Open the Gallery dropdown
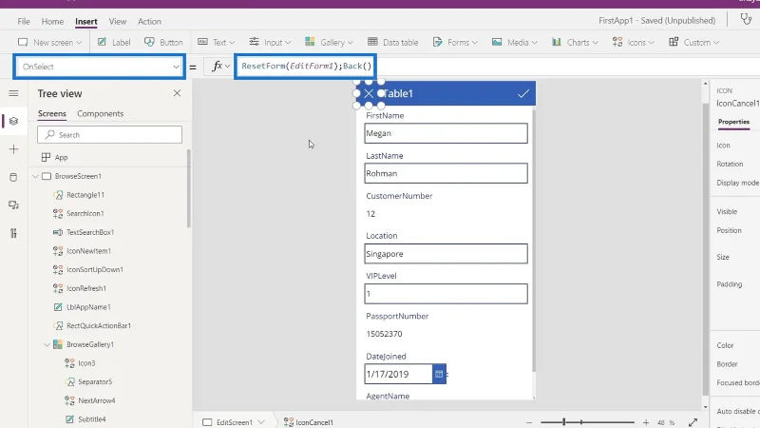The image size is (760, 428). pyautogui.click(x=329, y=42)
